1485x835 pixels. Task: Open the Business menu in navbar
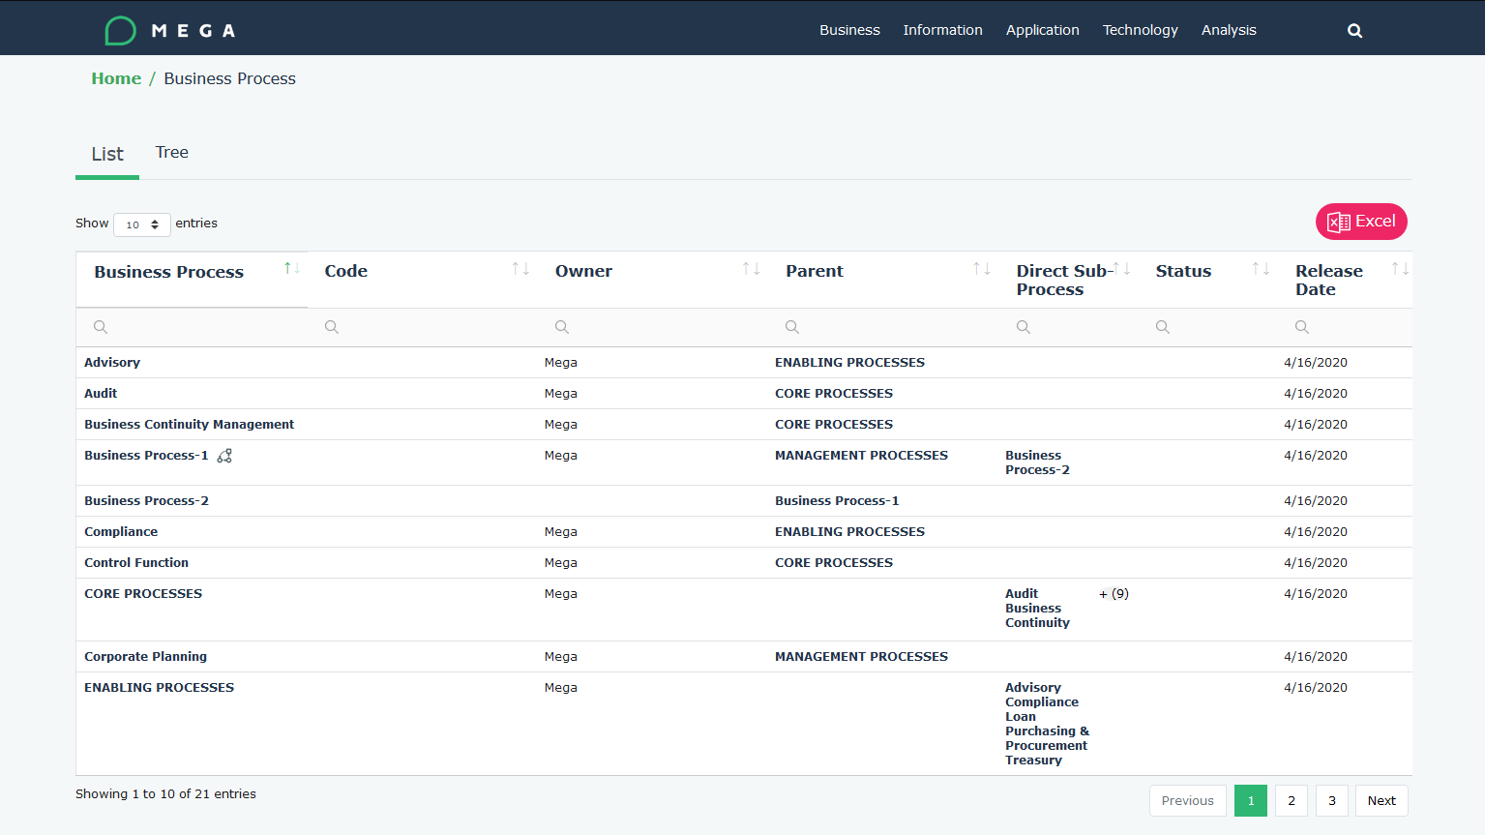click(849, 30)
